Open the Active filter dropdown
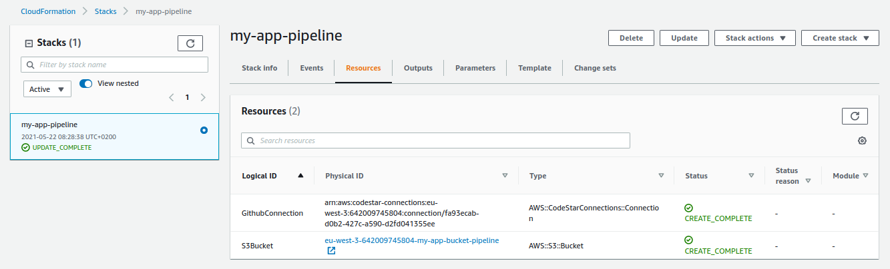The width and height of the screenshot is (890, 269). click(47, 89)
